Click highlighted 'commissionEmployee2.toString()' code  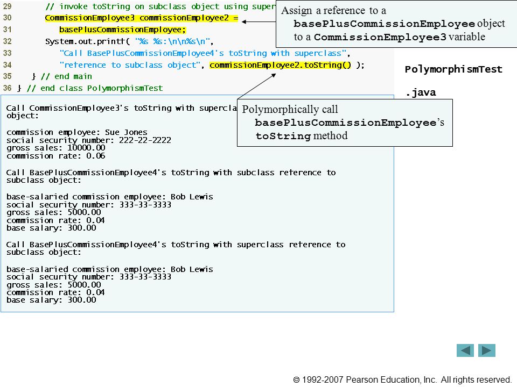(280, 65)
